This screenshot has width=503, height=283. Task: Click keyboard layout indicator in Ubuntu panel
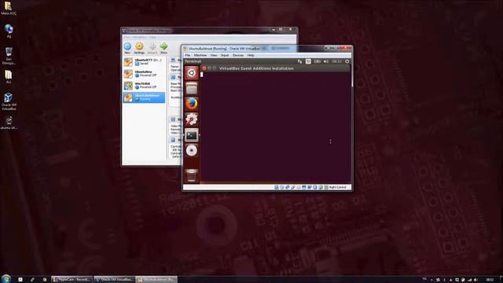coord(308,61)
